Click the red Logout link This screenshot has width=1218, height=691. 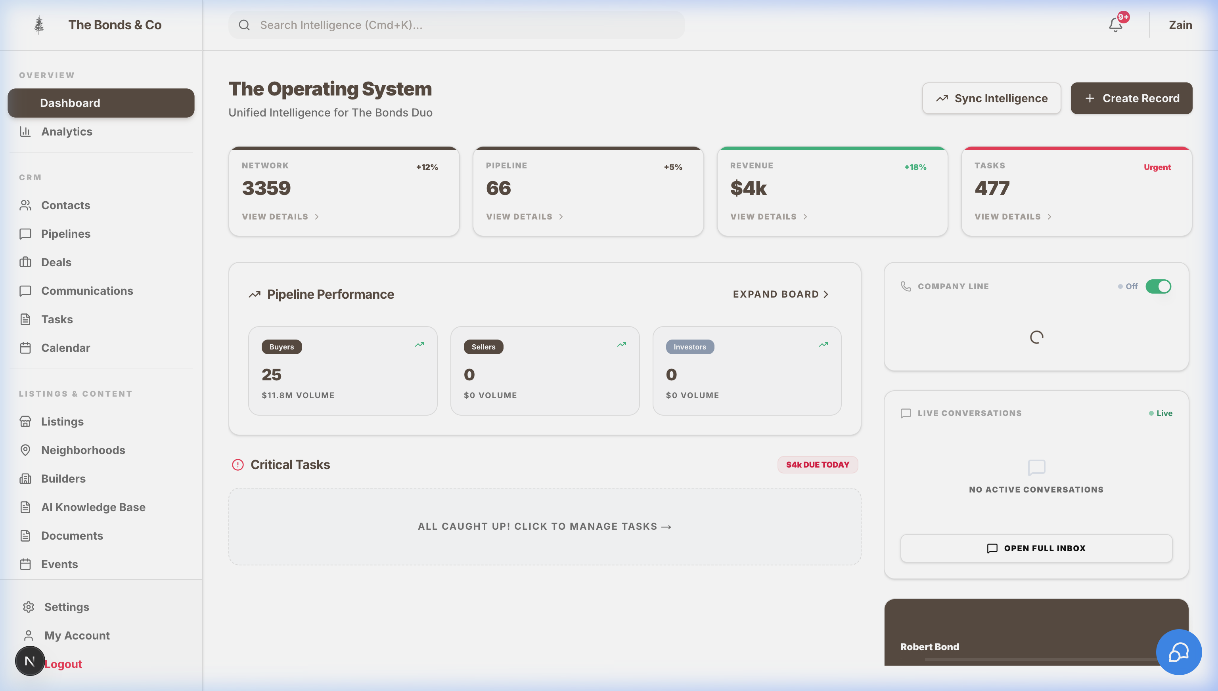pyautogui.click(x=63, y=664)
